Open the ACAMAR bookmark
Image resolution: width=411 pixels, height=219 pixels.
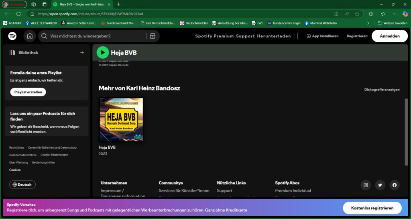(x=12, y=23)
